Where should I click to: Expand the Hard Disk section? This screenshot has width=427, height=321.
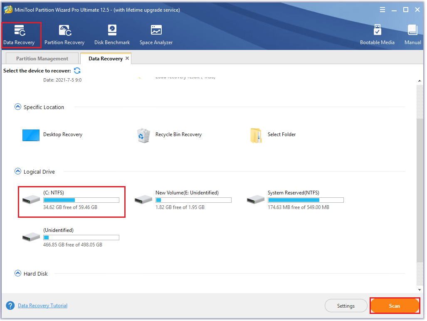coord(17,273)
